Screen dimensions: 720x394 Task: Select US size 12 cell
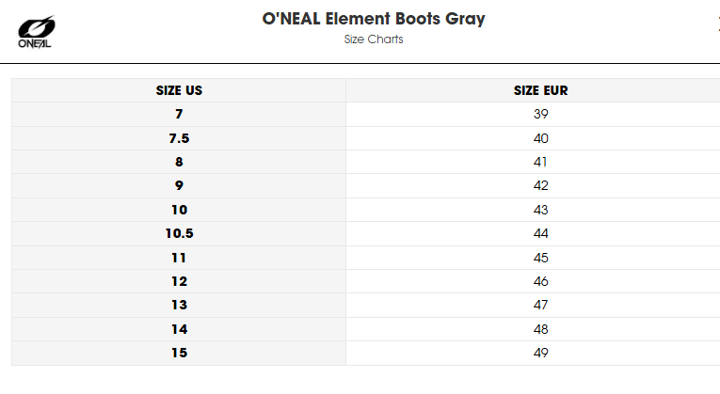coord(179,281)
